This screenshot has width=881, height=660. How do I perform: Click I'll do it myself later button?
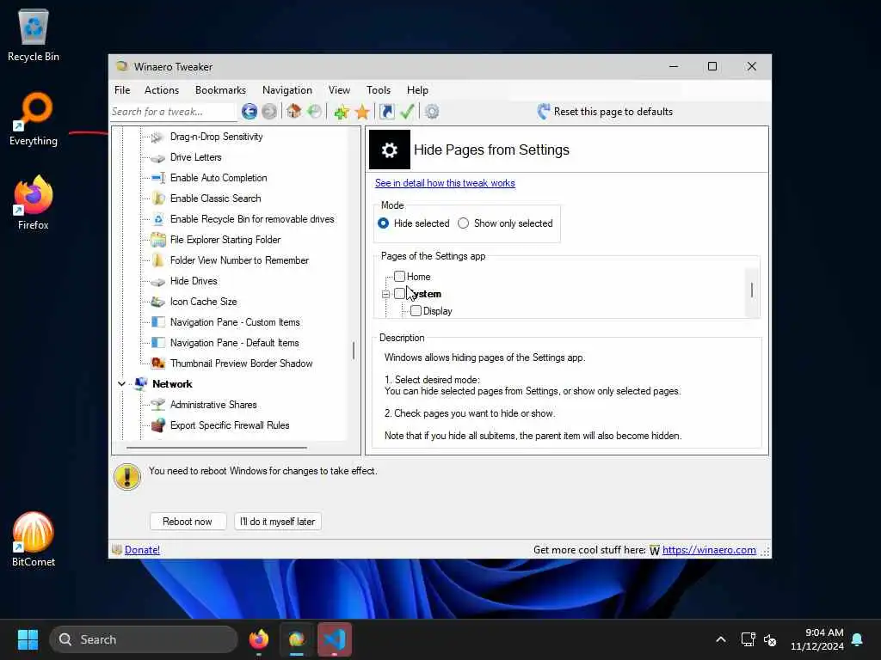(x=278, y=522)
